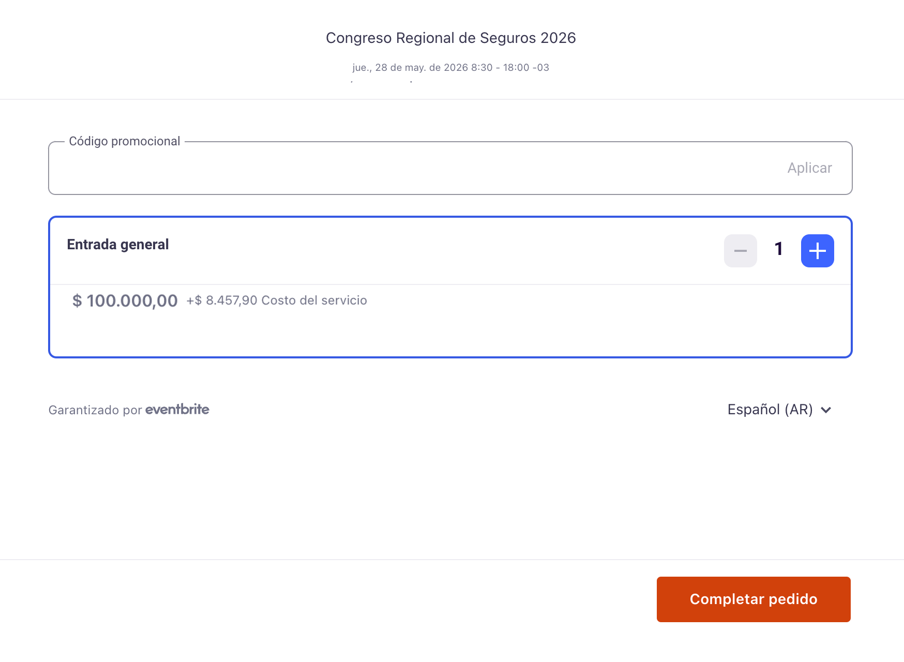Screen dimensions: 904x662
Task: Click the eventbrite logo
Action: (x=177, y=410)
